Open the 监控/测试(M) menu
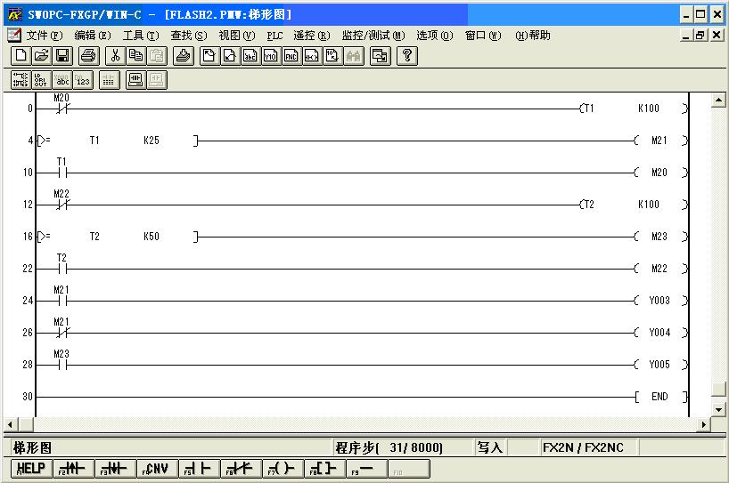The height and width of the screenshot is (483, 729). (x=373, y=36)
